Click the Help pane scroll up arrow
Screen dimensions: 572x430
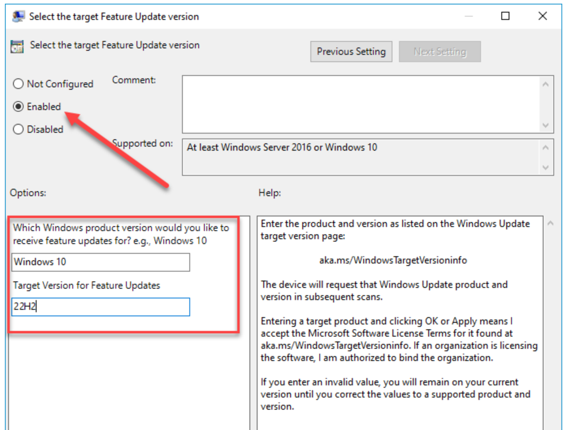click(x=550, y=223)
